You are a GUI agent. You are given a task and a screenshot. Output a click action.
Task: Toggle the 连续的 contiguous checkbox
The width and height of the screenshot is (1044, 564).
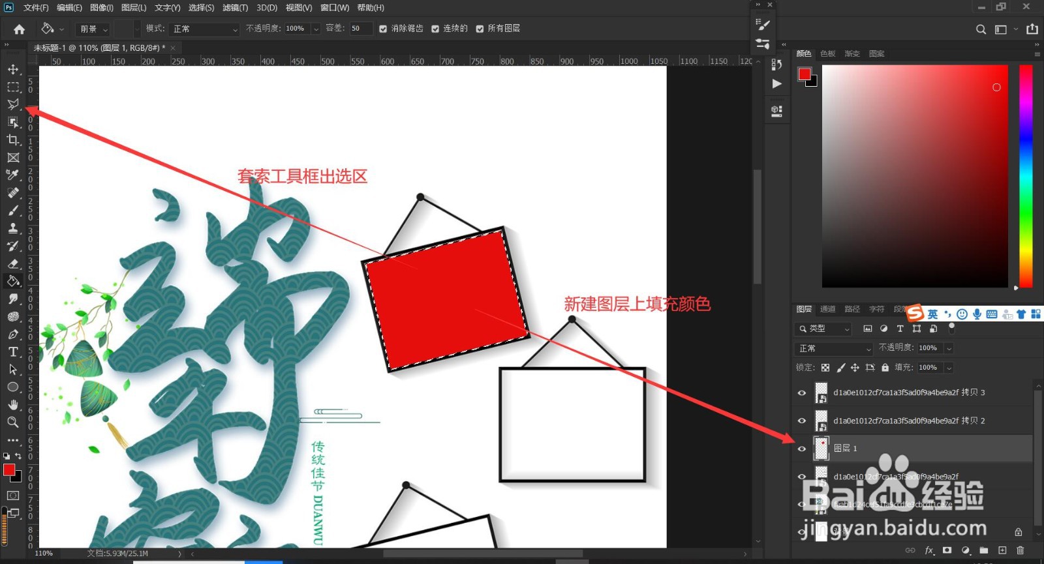click(435, 29)
